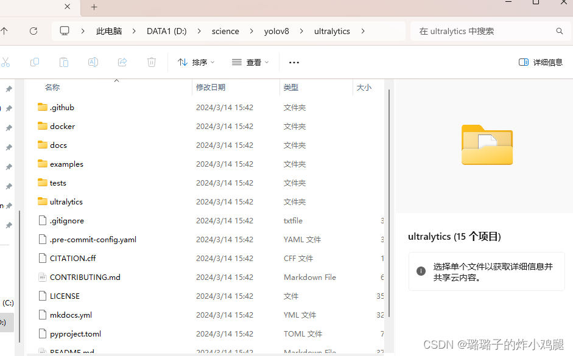Click 此电脑 in the address bar
The height and width of the screenshot is (356, 573).
[108, 31]
